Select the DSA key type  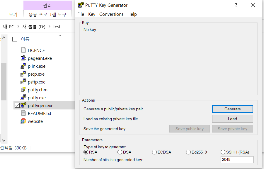[120, 152]
